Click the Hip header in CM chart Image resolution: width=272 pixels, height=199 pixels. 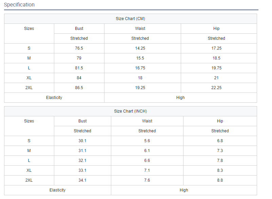pos(216,29)
